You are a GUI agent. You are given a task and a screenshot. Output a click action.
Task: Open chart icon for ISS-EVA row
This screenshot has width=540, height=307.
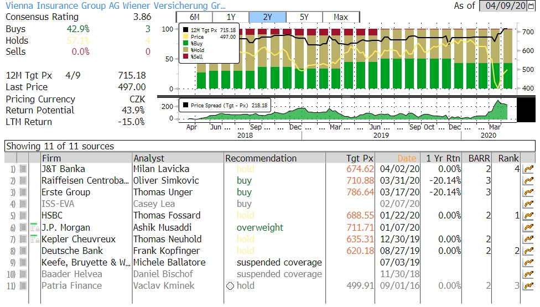point(528,204)
